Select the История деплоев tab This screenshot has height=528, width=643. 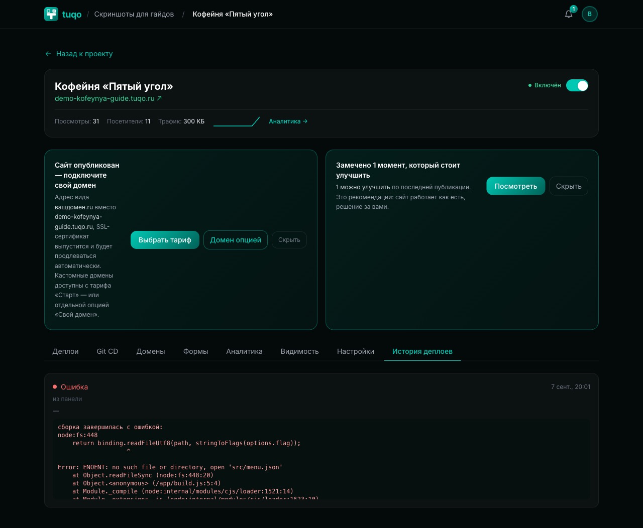(x=422, y=351)
